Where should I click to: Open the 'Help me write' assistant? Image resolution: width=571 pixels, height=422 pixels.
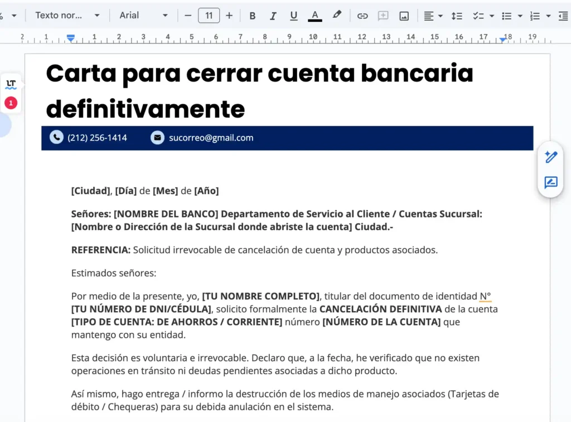550,157
